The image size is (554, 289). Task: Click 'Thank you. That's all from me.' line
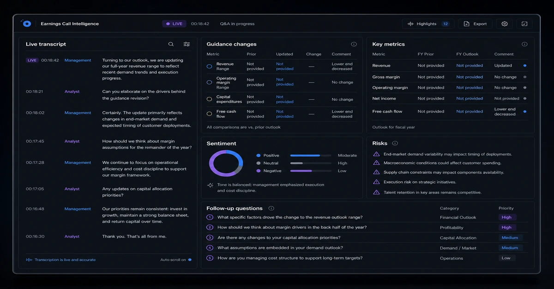[x=134, y=237]
